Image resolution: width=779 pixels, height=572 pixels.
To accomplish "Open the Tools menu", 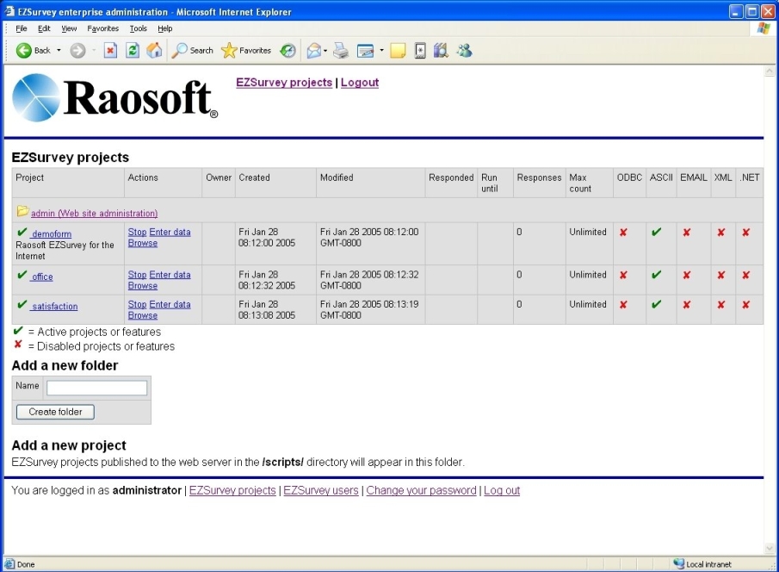I will (138, 28).
